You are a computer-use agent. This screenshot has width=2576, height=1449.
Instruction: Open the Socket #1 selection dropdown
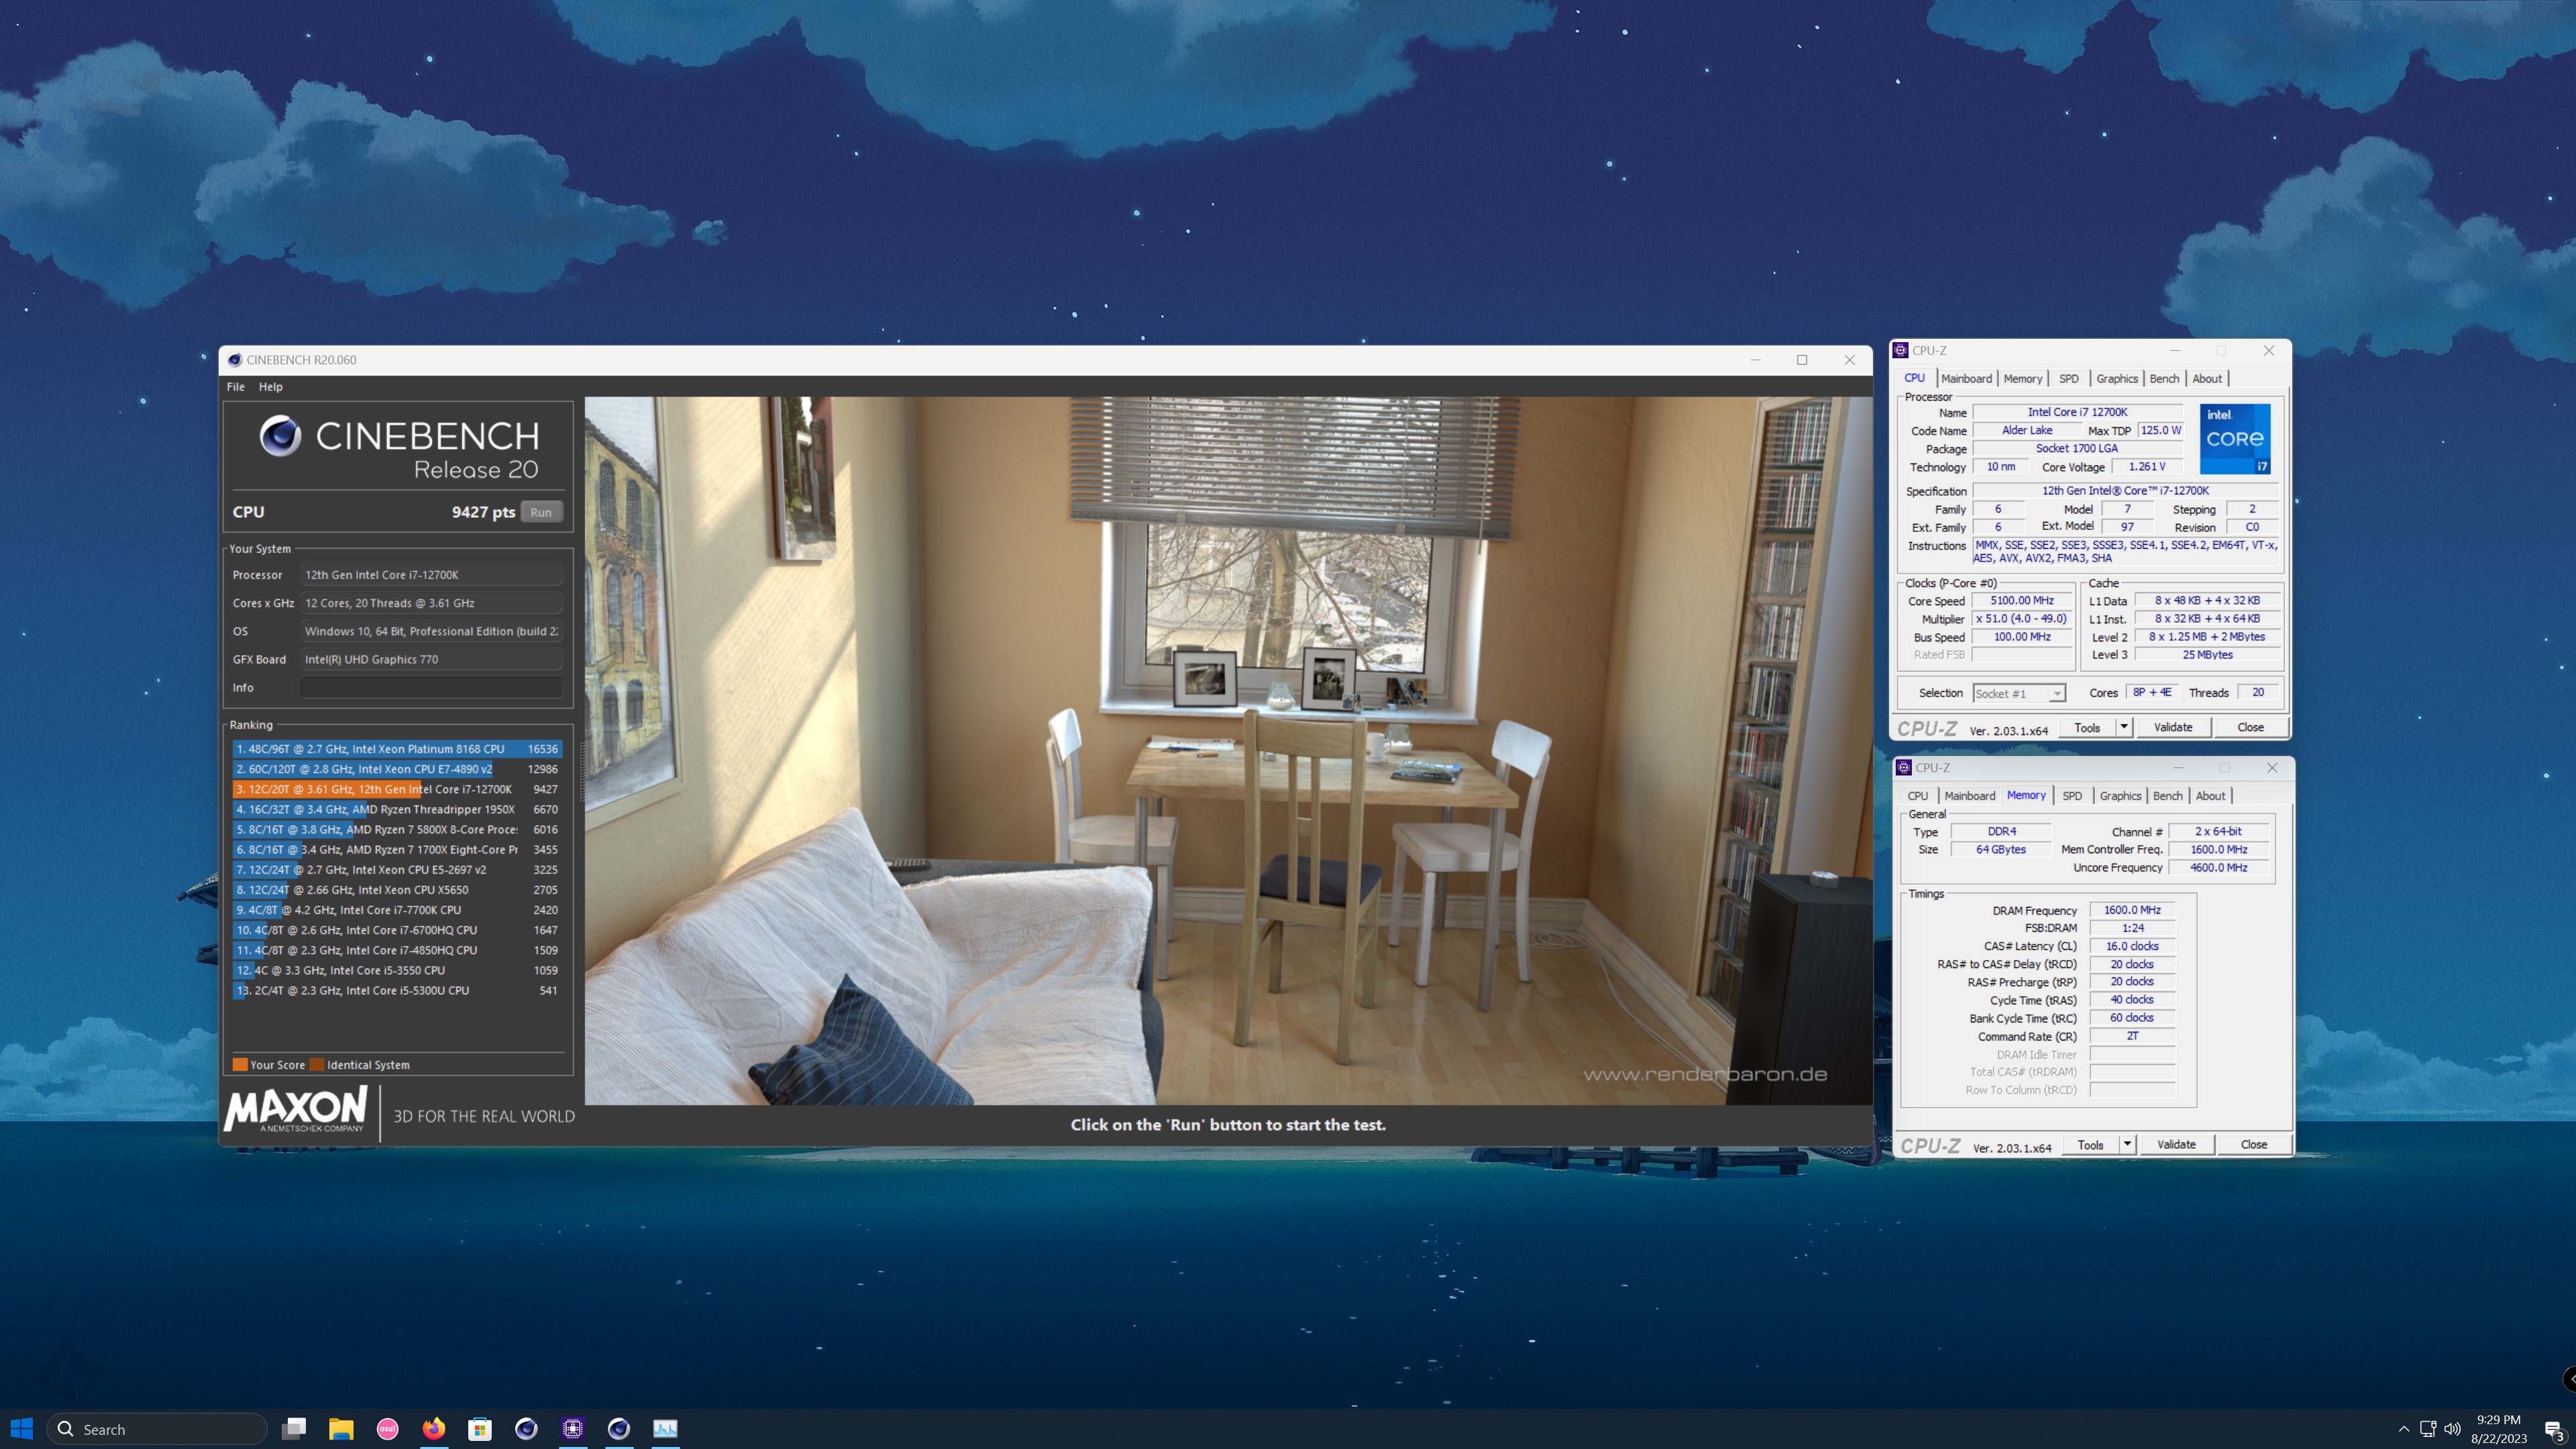point(2019,693)
